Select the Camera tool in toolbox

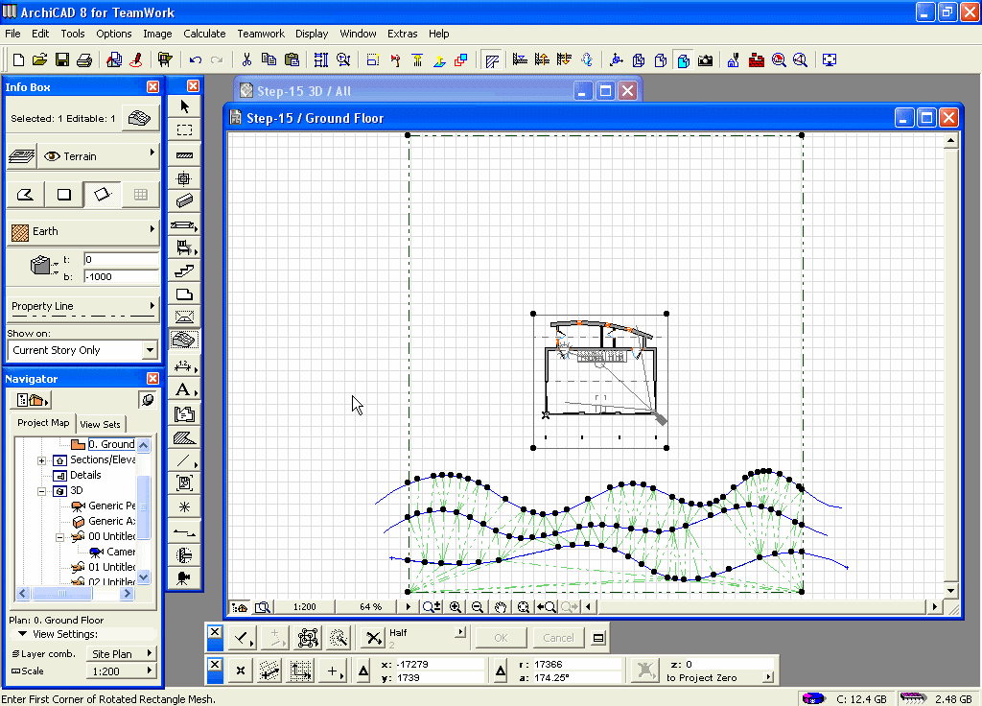183,577
